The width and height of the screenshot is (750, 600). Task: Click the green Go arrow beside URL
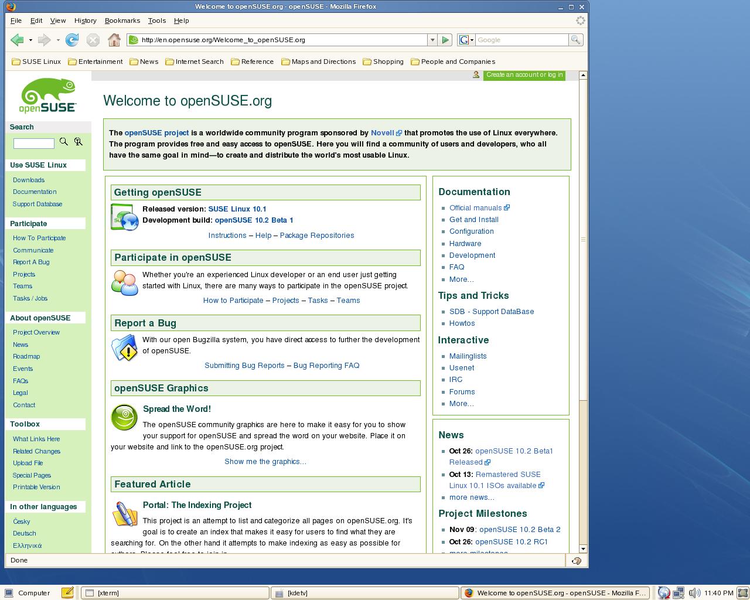click(x=445, y=40)
